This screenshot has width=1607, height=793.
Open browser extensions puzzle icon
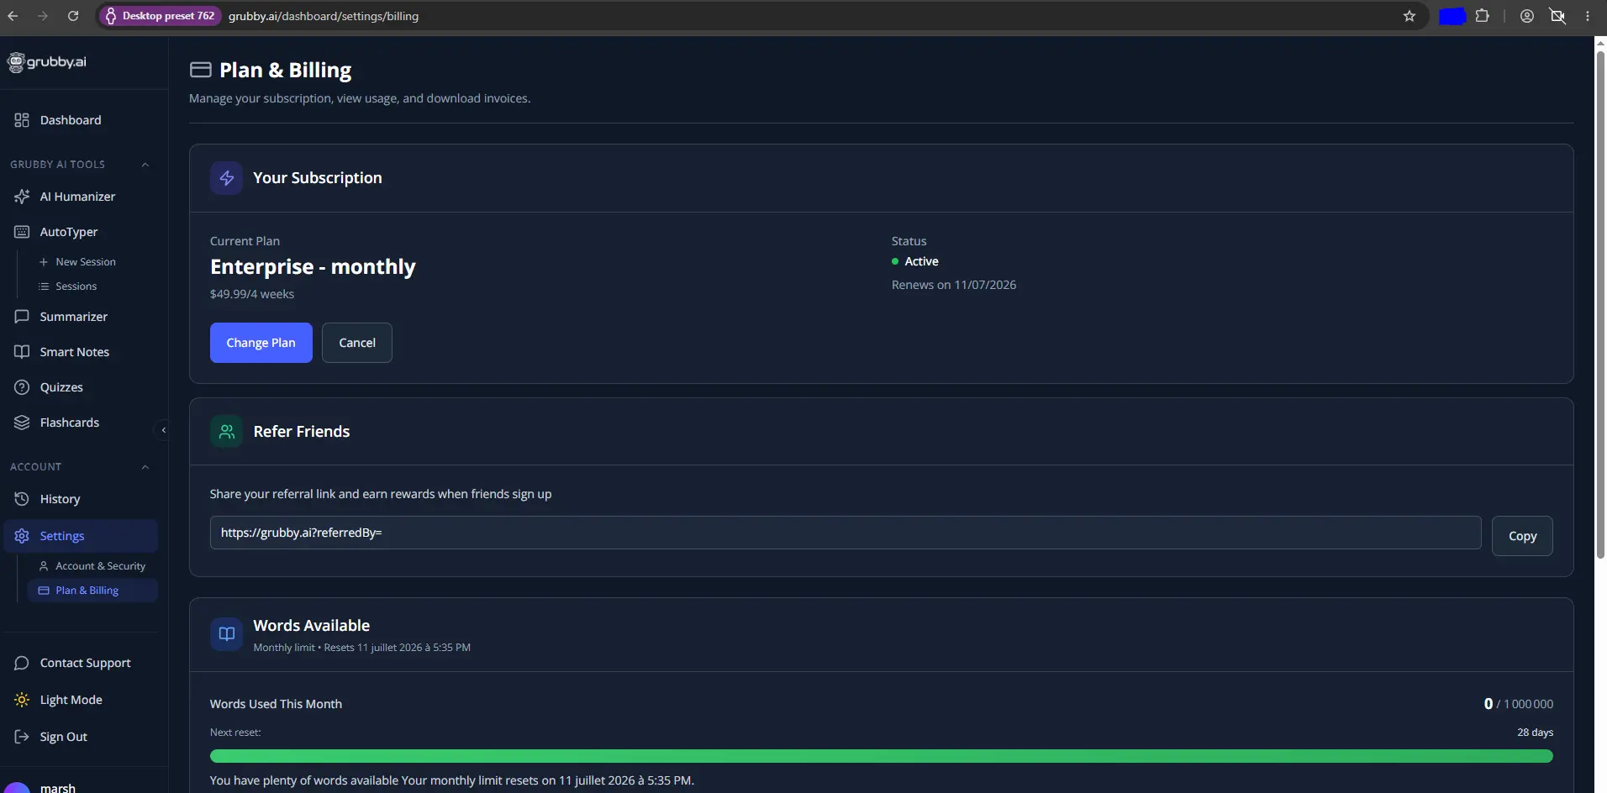click(x=1483, y=16)
